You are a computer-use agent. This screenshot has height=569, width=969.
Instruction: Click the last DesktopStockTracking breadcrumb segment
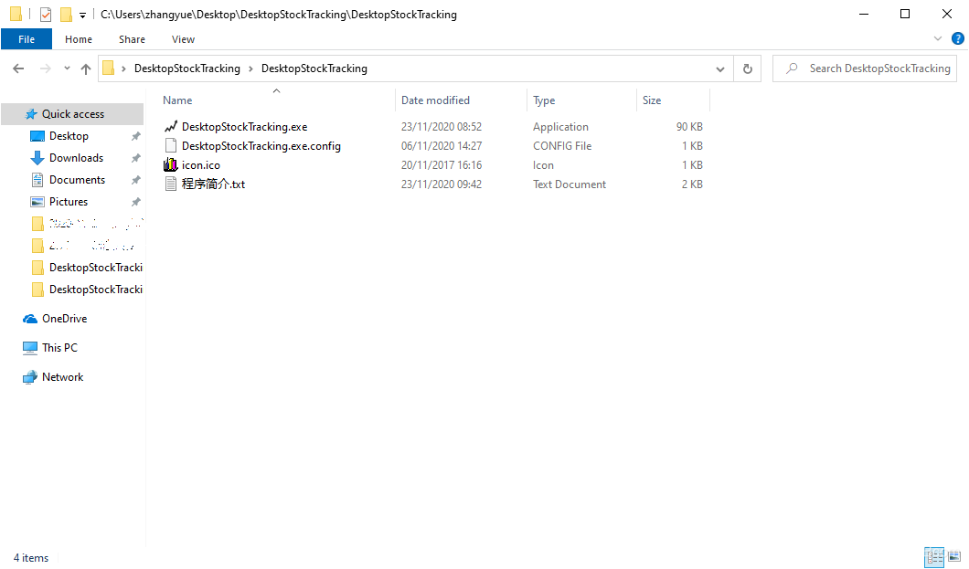tap(314, 68)
